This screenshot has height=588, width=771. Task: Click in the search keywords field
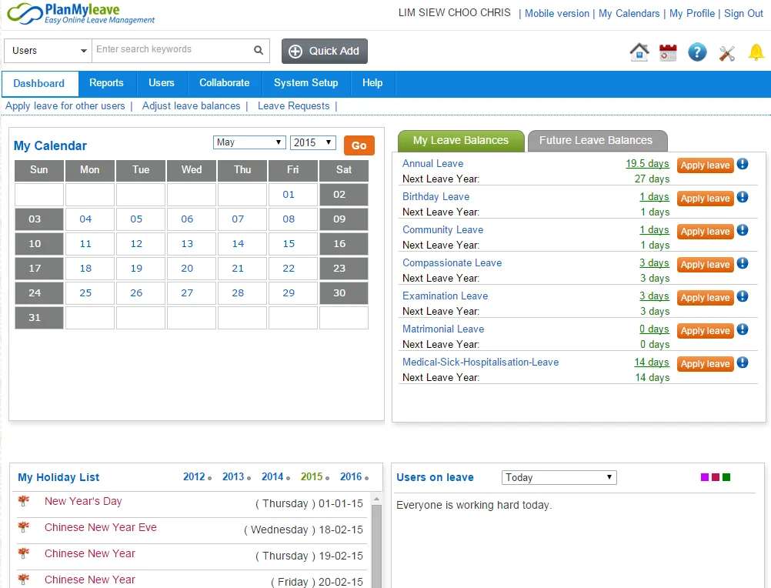[x=172, y=50]
